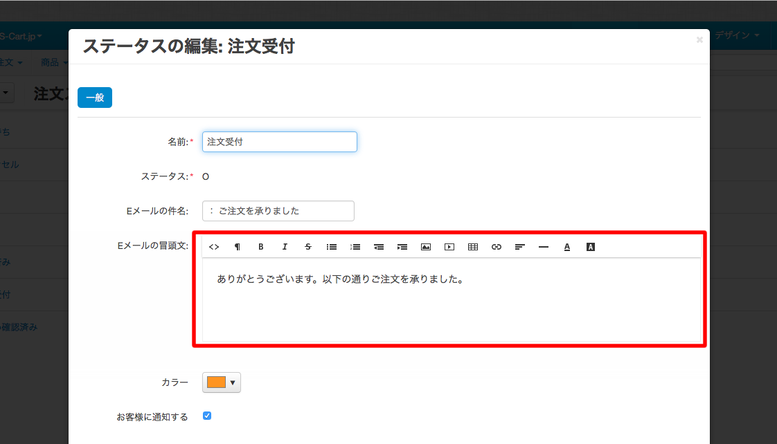Apply italic formatting in the editor
The height and width of the screenshot is (444, 777).
click(285, 247)
